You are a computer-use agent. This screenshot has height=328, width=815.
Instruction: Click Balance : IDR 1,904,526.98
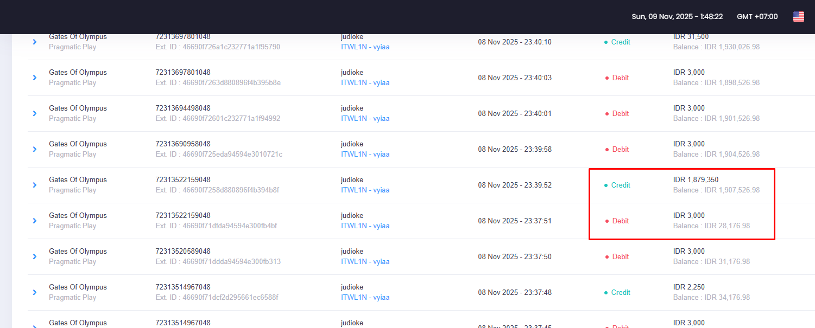[717, 155]
